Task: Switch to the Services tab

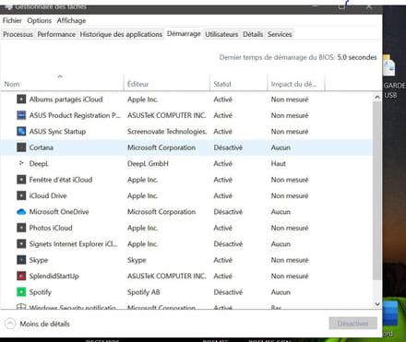Action: pyautogui.click(x=280, y=34)
